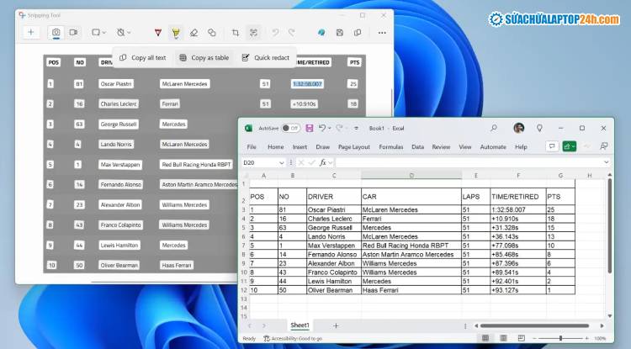The image size is (631, 349).
Task: Open the Excel search box
Action: coord(493,129)
